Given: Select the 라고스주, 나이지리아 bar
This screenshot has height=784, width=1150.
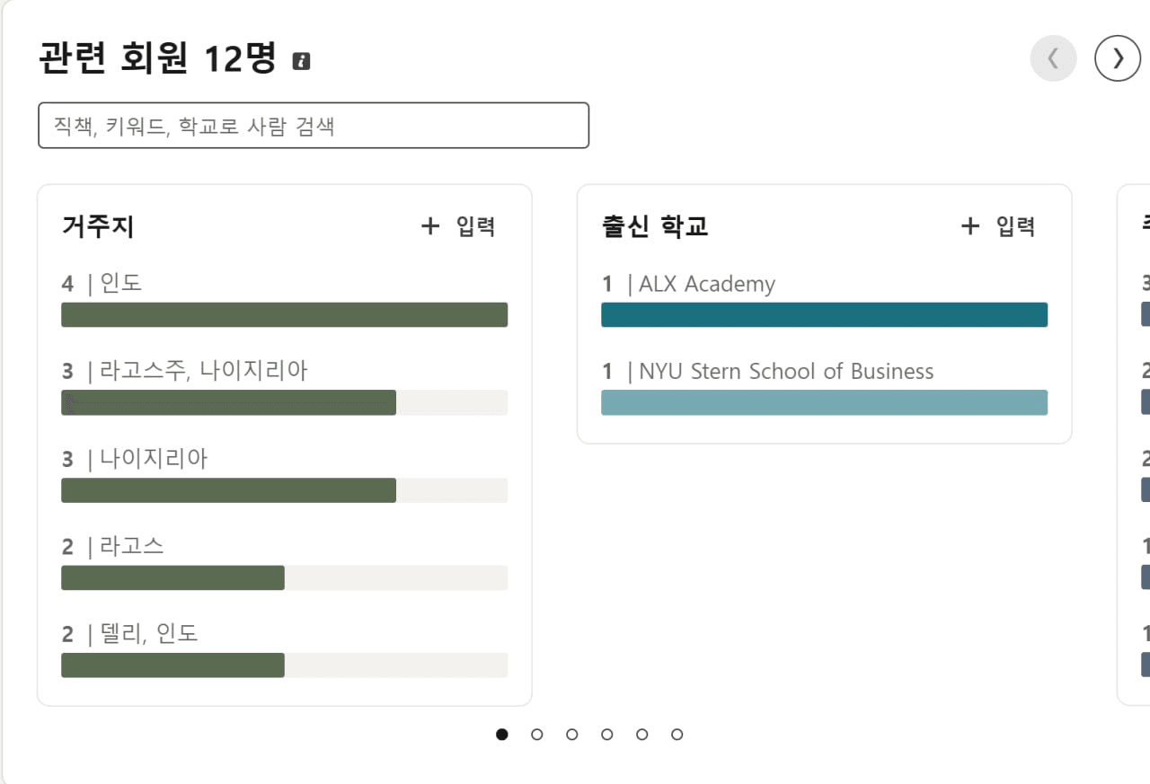Looking at the screenshot, I should point(285,402).
